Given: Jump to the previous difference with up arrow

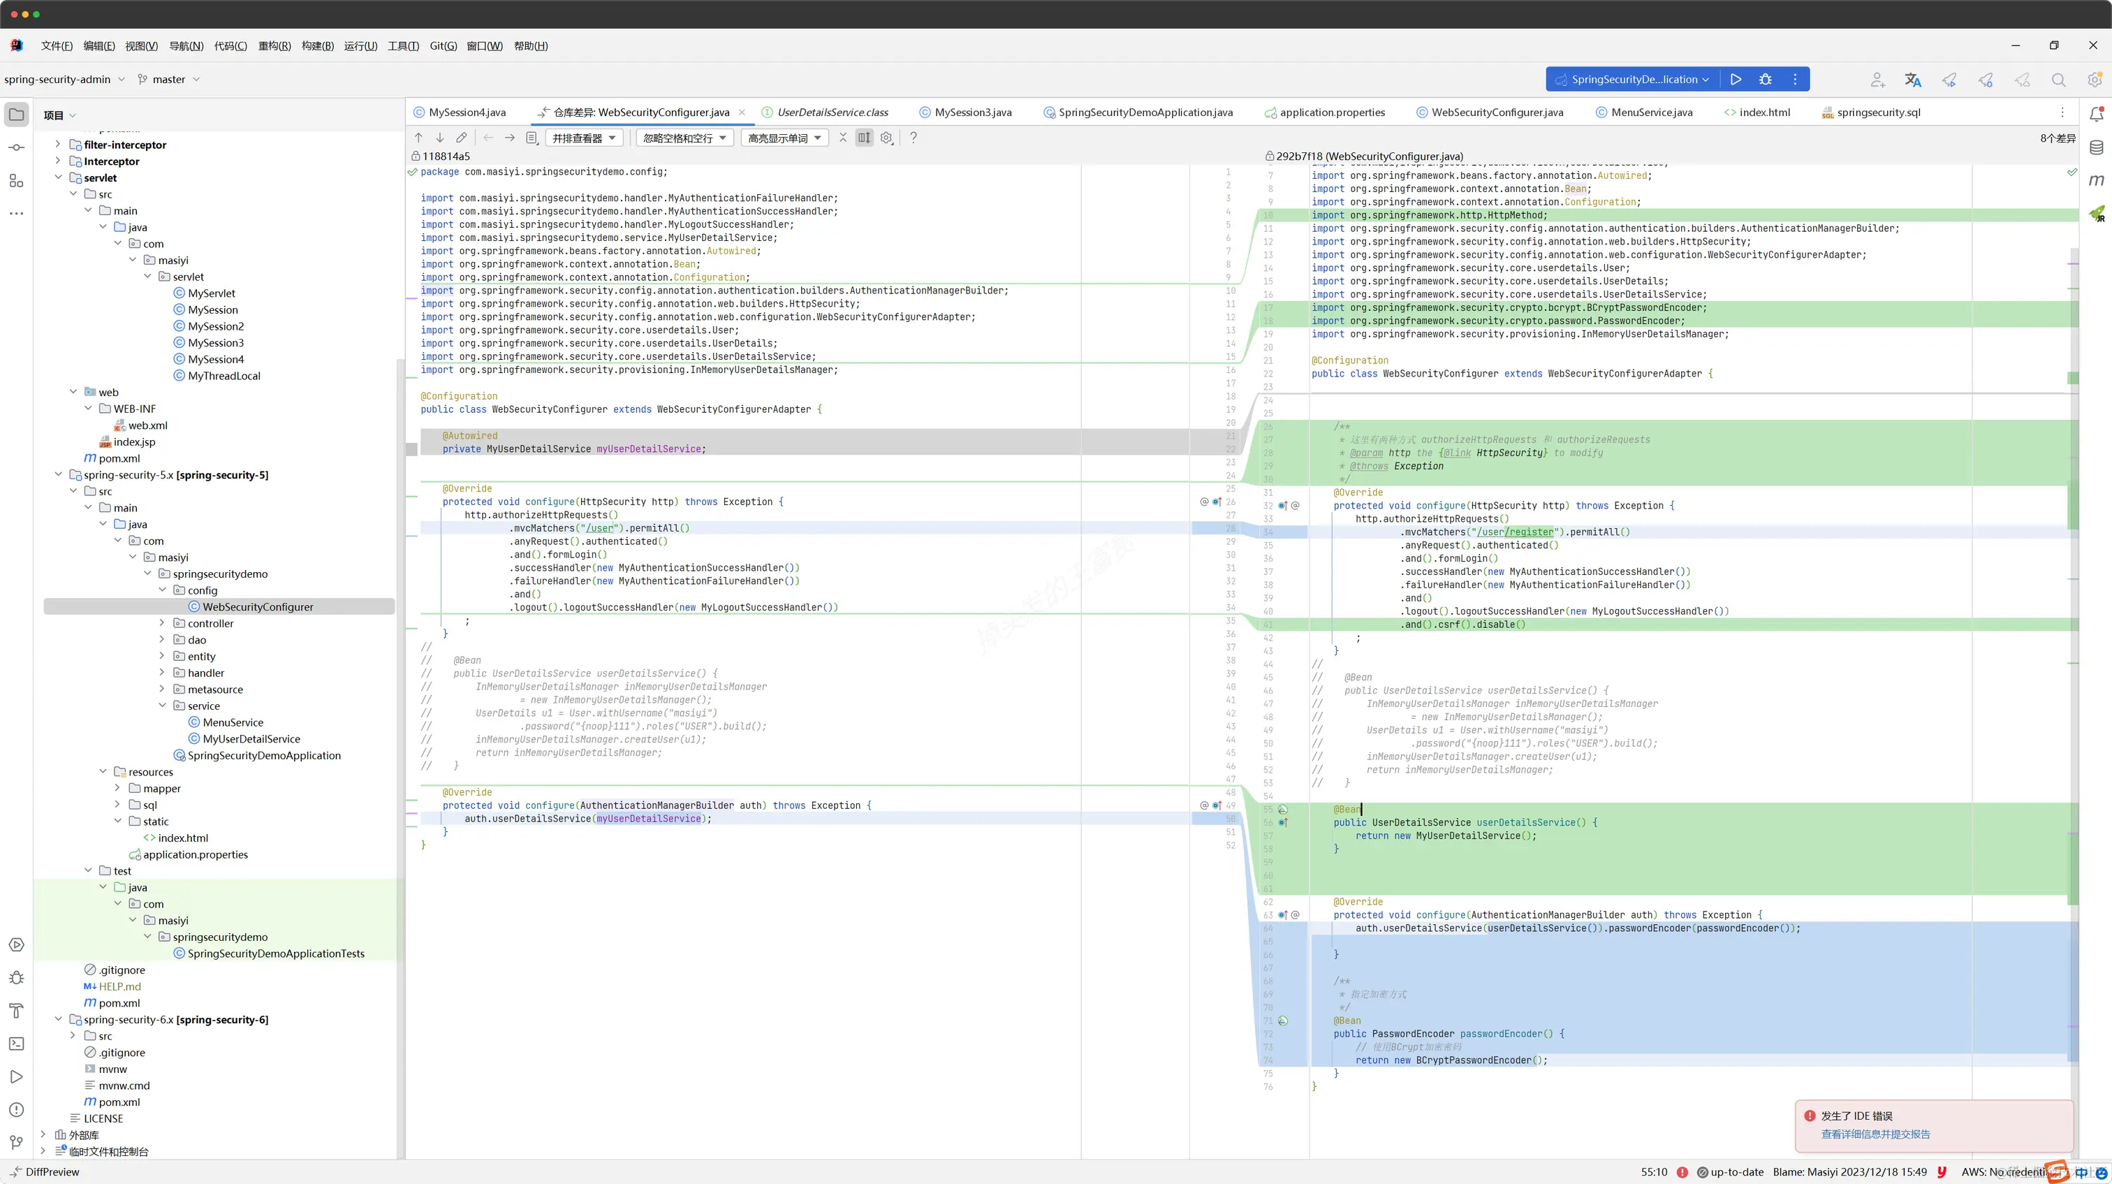Looking at the screenshot, I should [418, 138].
